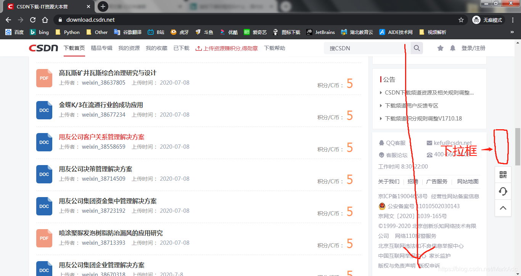Click PDF icon for 高瓦斯矿井 item
The width and height of the screenshot is (521, 276).
[44, 78]
